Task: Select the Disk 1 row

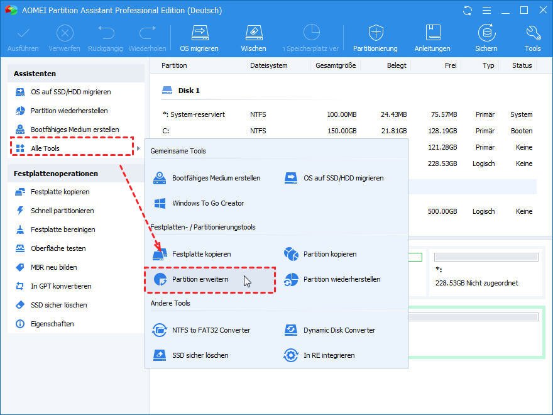Action: 181,91
